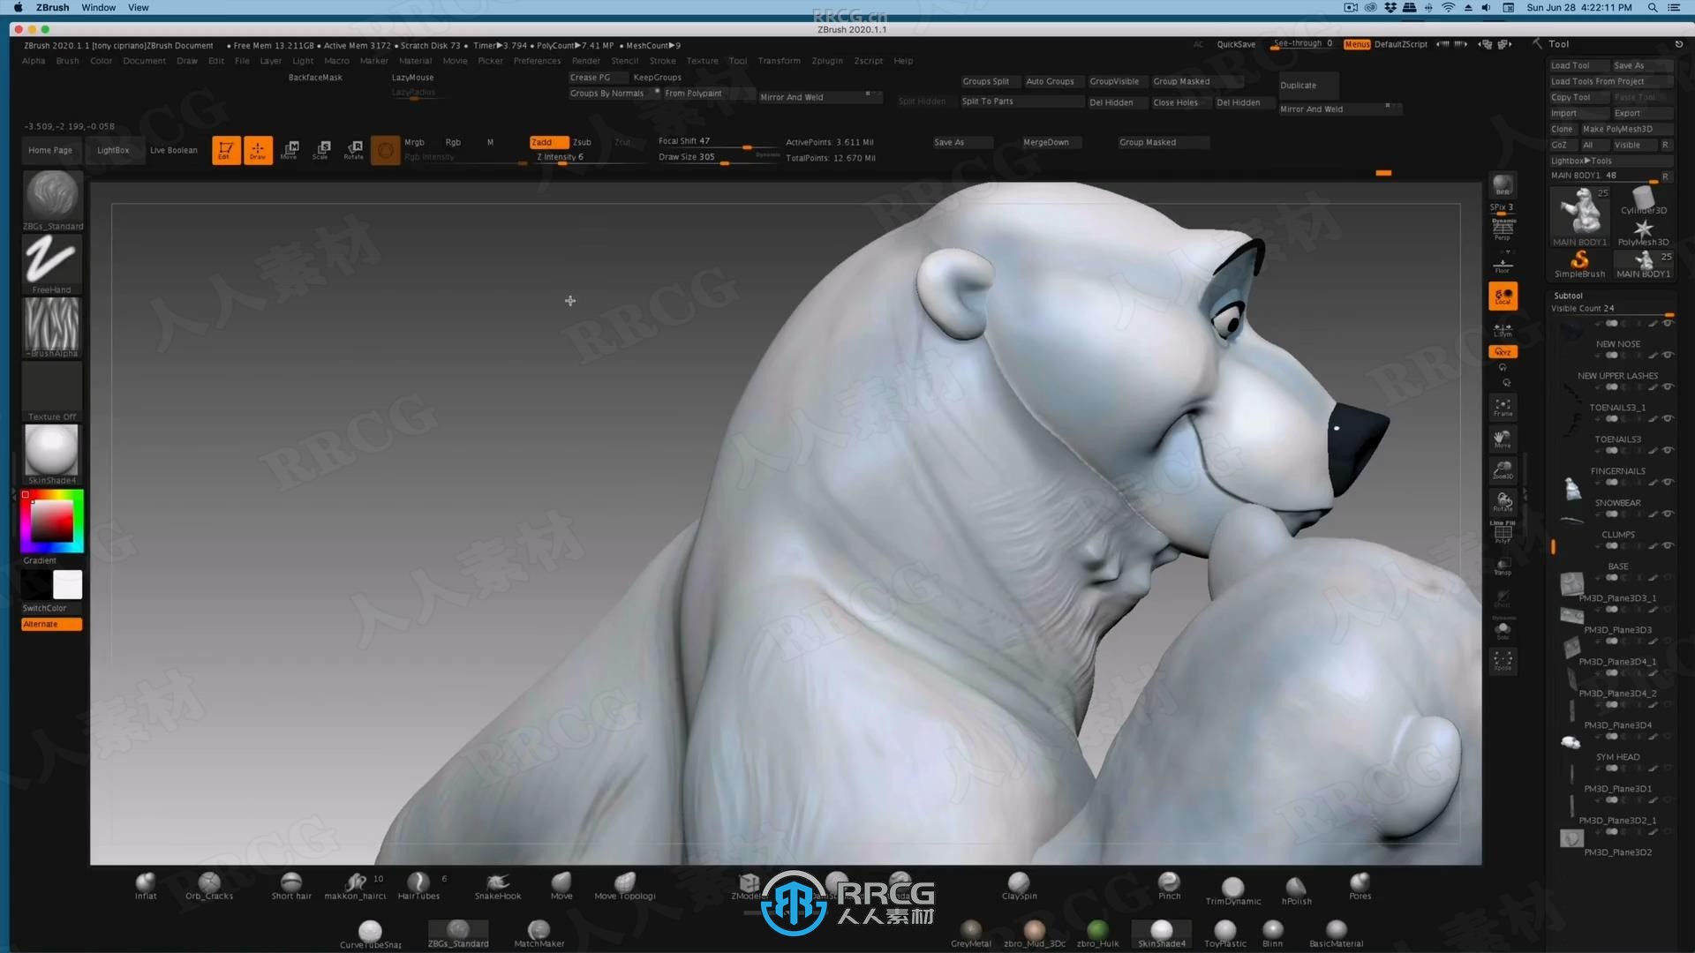Expand Lightbox Tools in Tool panel
This screenshot has width=1695, height=953.
click(1610, 161)
